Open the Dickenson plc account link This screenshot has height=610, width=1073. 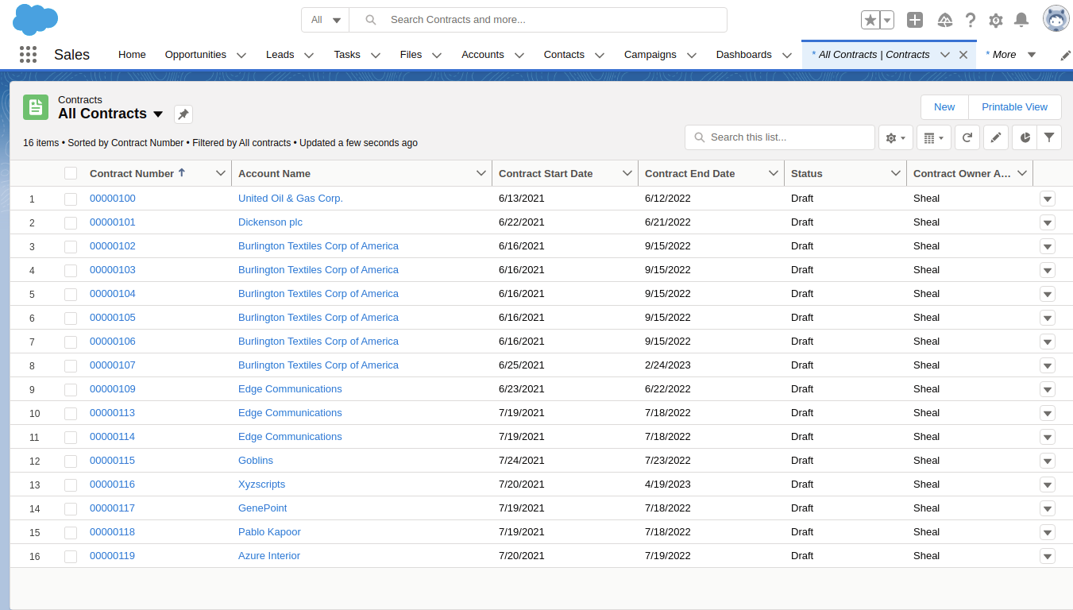coord(270,222)
